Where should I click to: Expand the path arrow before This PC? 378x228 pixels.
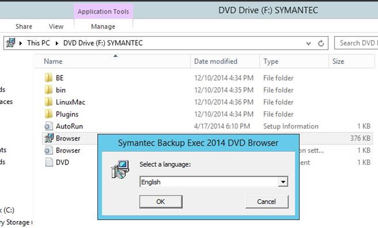point(21,43)
